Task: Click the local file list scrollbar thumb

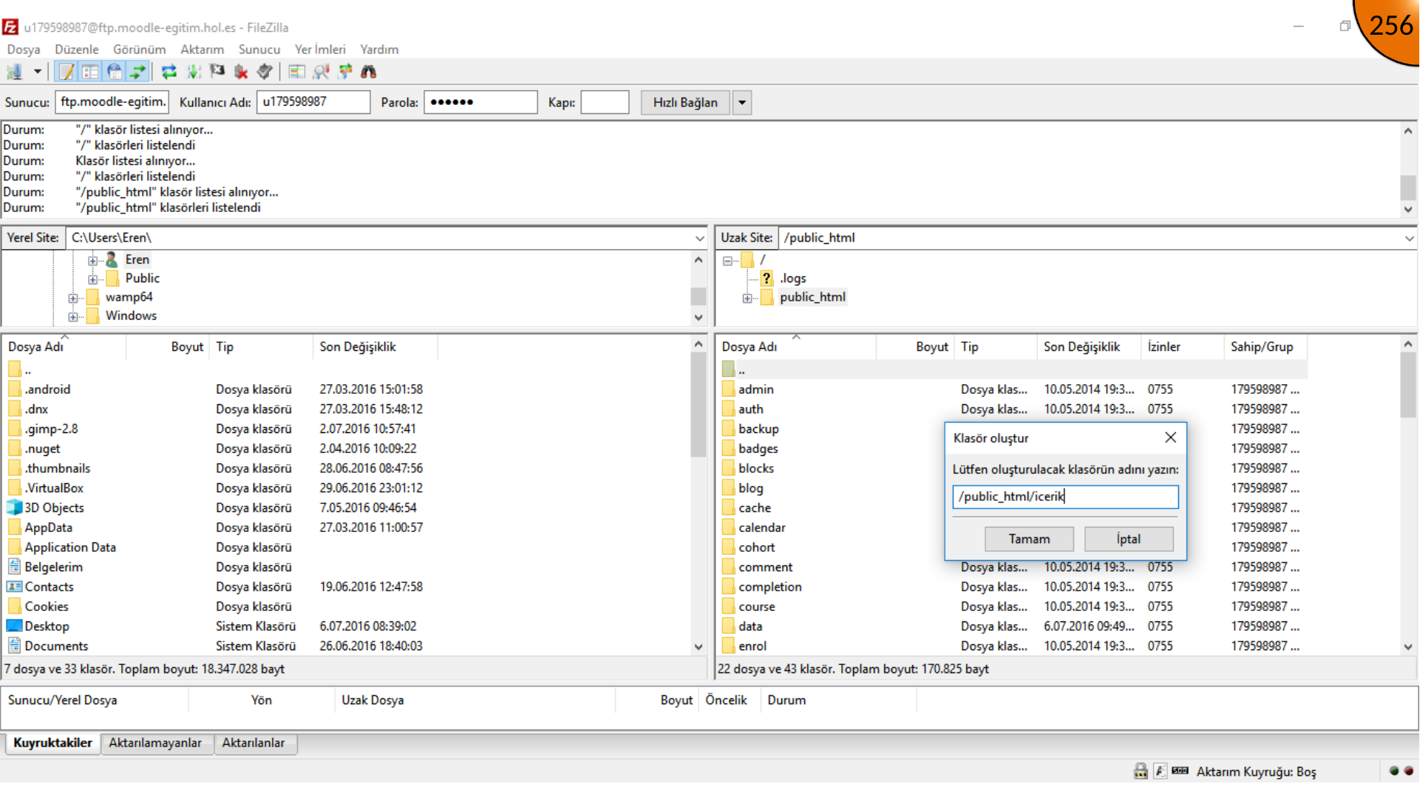Action: tap(699, 405)
